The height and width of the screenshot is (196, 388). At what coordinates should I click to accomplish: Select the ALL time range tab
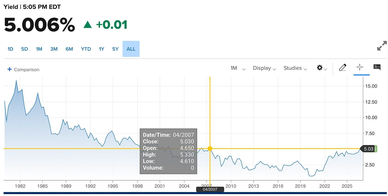pyautogui.click(x=131, y=49)
